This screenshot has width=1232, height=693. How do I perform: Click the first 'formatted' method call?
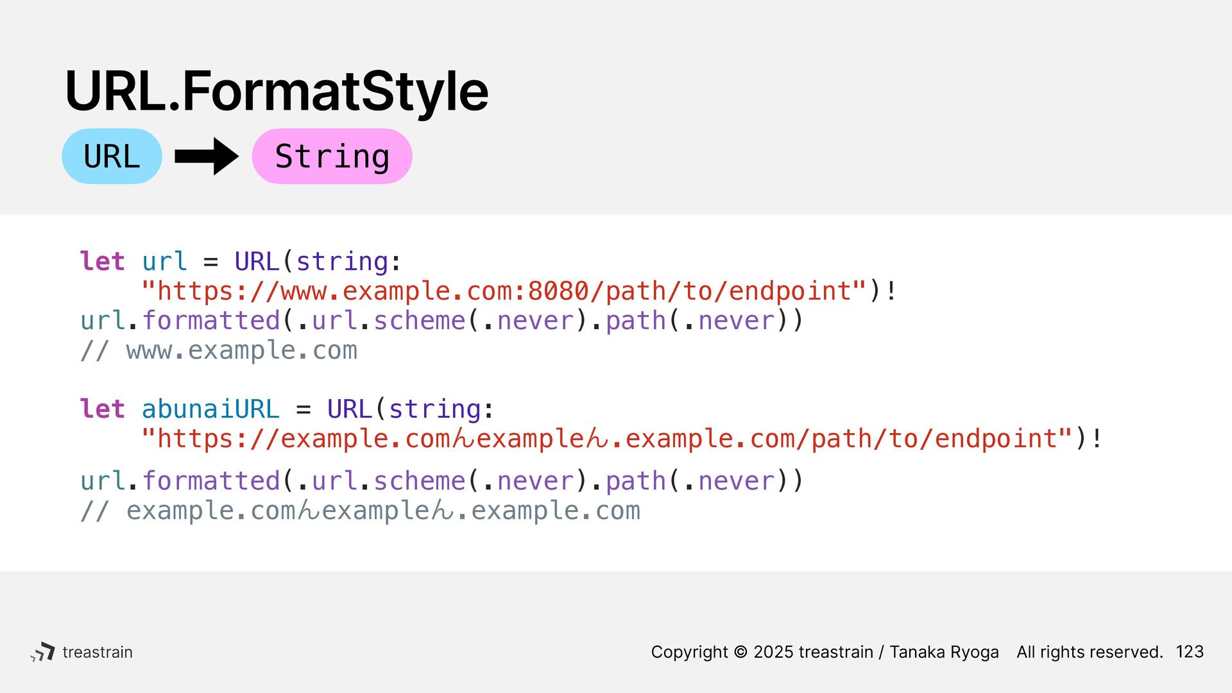211,320
